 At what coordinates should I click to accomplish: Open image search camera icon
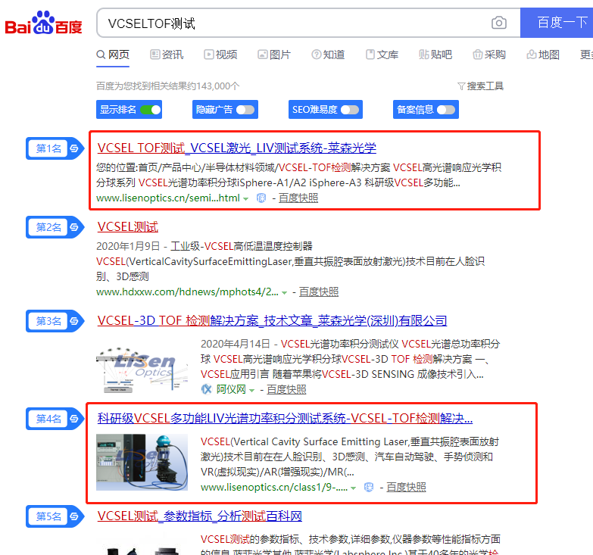(499, 23)
